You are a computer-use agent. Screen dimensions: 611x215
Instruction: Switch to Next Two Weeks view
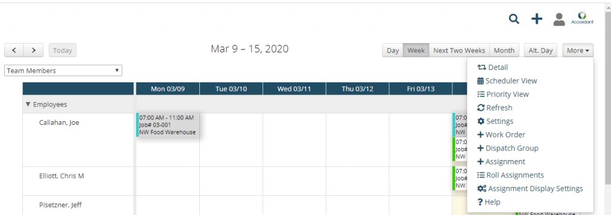459,50
